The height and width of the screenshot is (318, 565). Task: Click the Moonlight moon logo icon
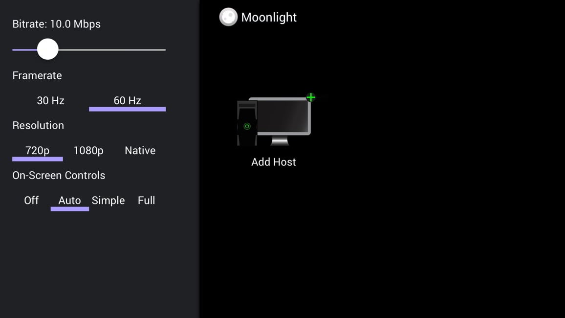click(x=228, y=17)
